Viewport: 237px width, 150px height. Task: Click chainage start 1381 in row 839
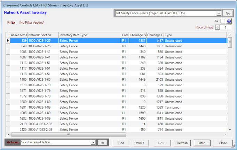click(x=137, y=40)
